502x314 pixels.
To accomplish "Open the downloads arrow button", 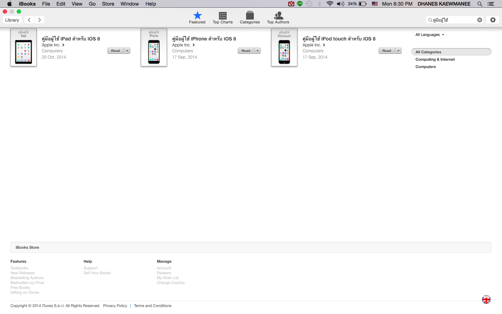I will click(493, 20).
